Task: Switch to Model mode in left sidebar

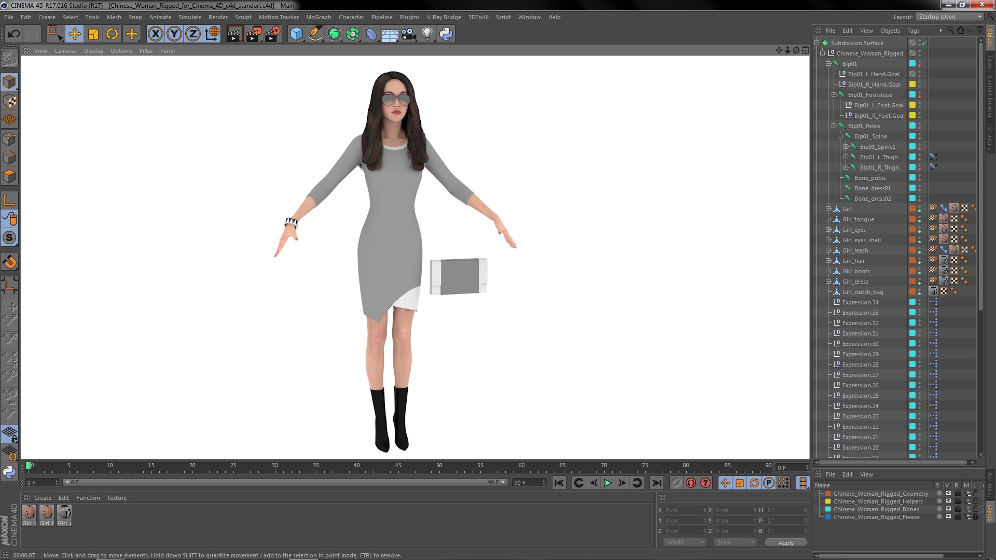Action: click(9, 82)
